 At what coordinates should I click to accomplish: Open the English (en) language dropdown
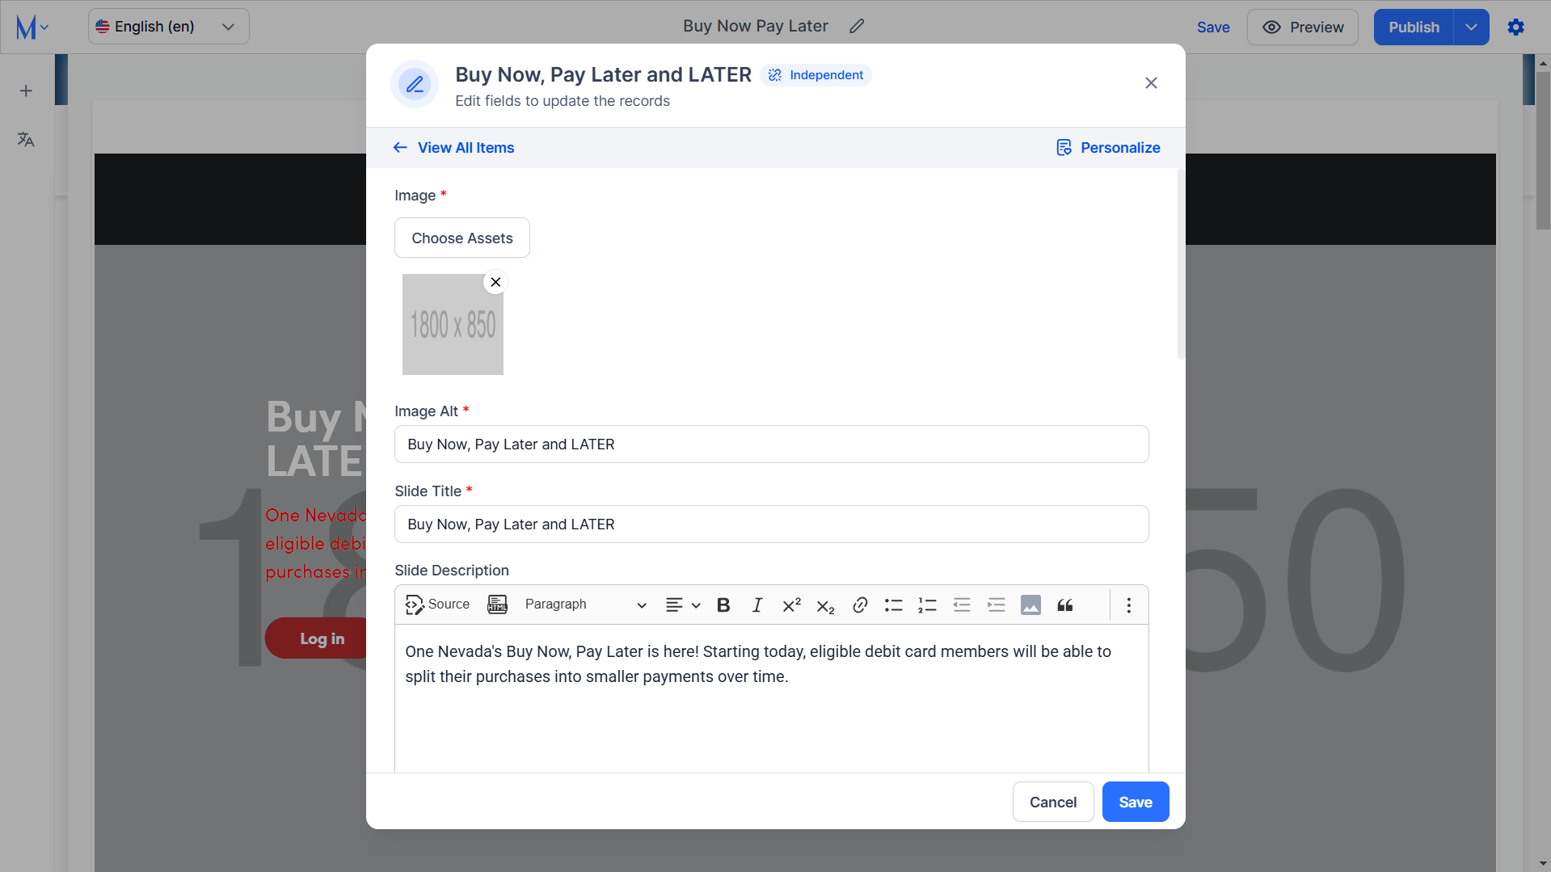pos(168,27)
